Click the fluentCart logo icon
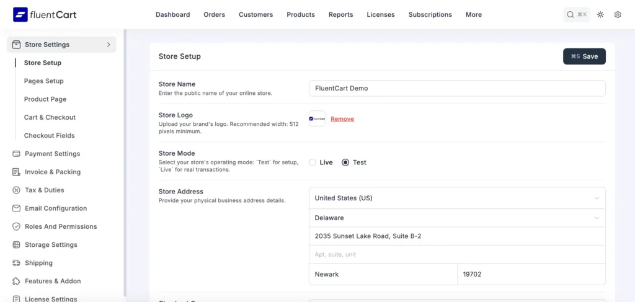The width and height of the screenshot is (635, 302). pos(20,14)
